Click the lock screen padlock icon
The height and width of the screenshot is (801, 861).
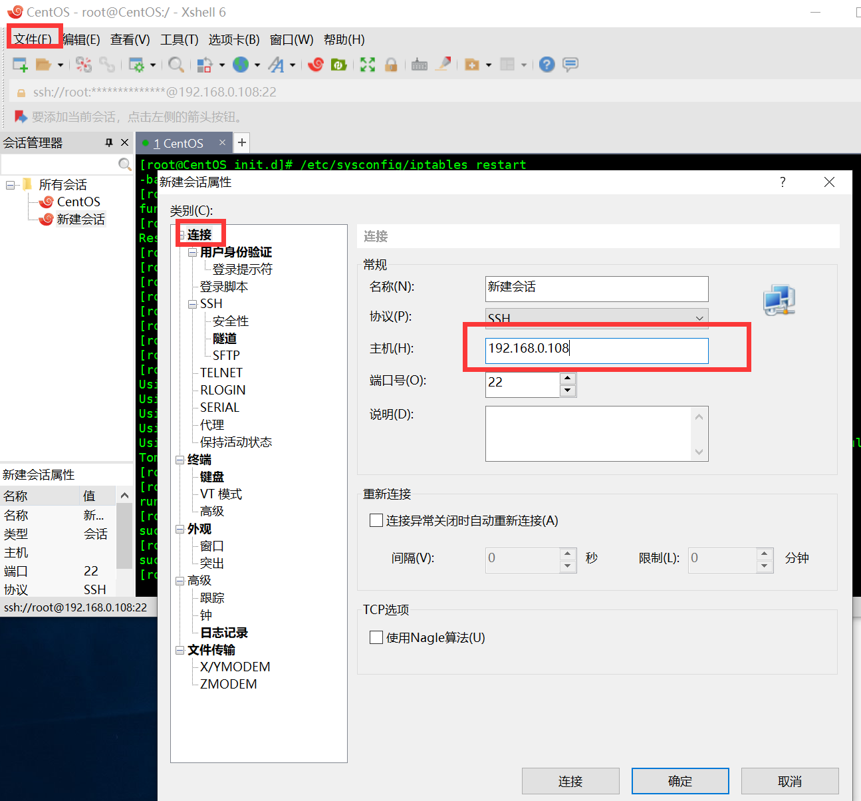pyautogui.click(x=392, y=65)
